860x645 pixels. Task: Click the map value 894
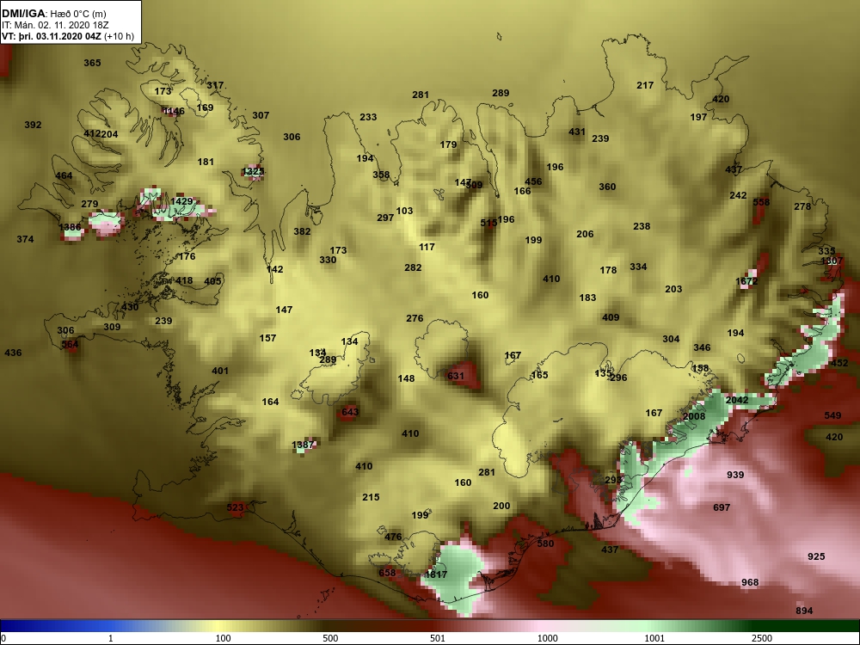804,611
